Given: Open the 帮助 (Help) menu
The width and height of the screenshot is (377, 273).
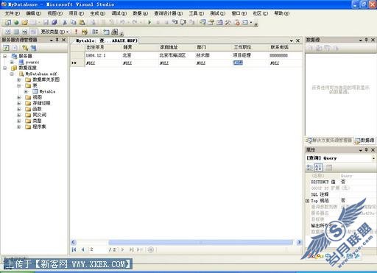Looking at the screenshot, I should click(281, 13).
